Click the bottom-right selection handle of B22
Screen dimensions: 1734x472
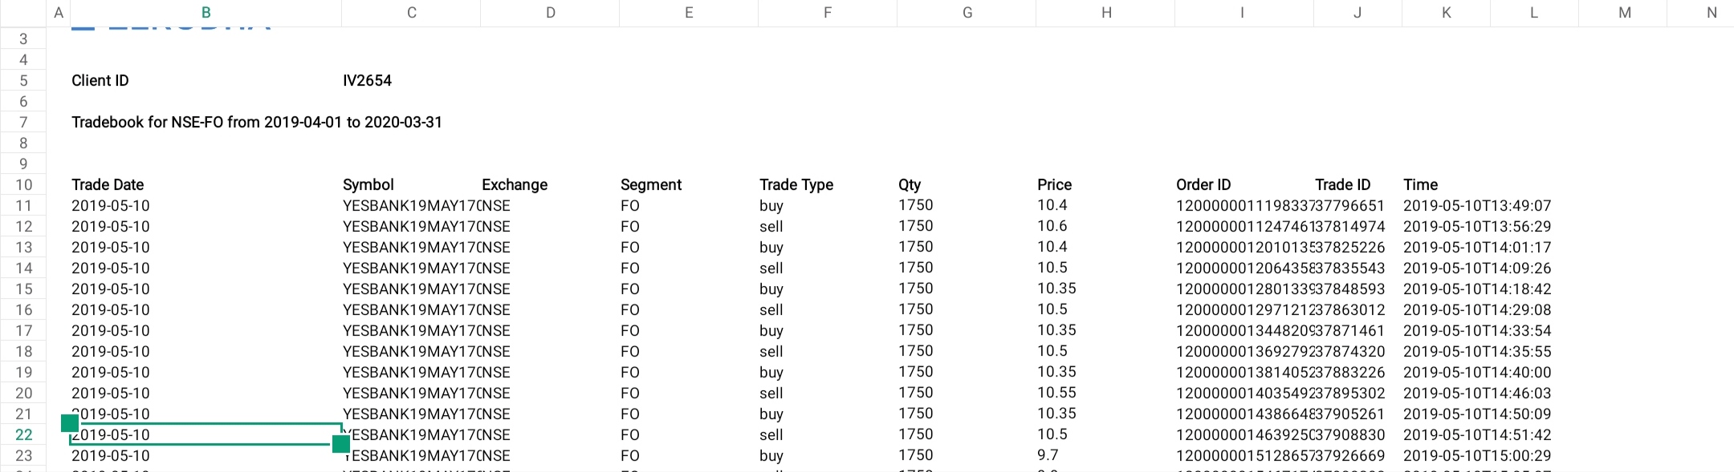pos(341,444)
